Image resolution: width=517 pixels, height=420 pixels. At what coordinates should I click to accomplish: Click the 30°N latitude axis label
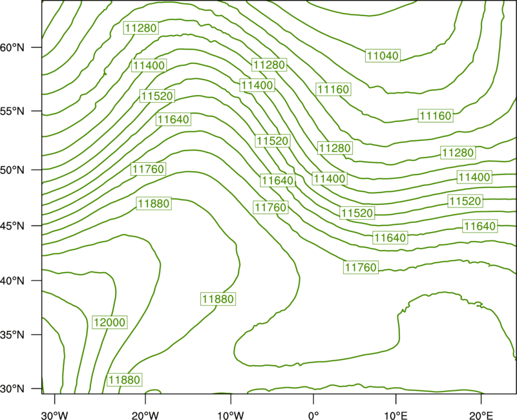pyautogui.click(x=12, y=389)
